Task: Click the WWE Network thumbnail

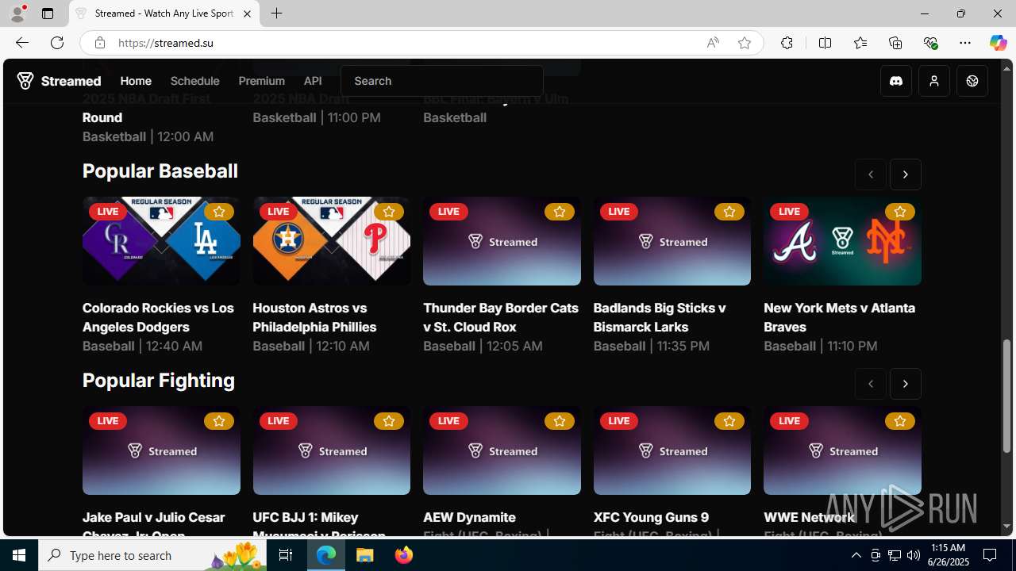Action: click(x=842, y=450)
